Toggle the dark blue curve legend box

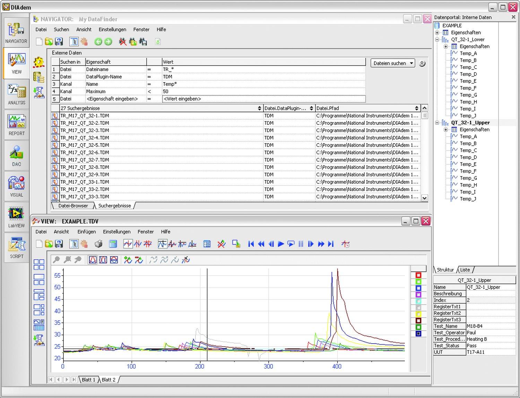pos(418,334)
